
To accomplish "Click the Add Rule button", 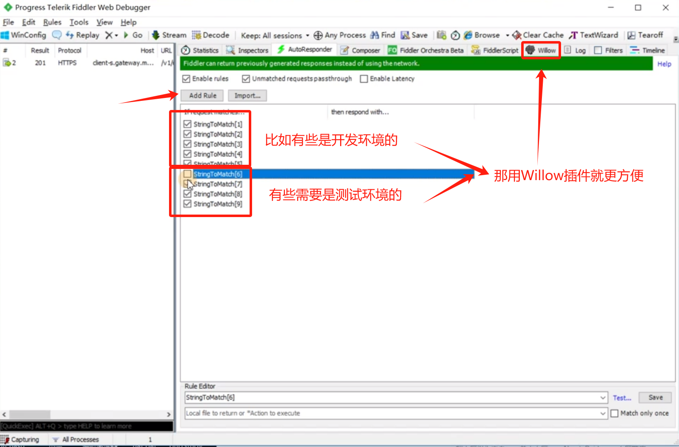I will click(203, 95).
